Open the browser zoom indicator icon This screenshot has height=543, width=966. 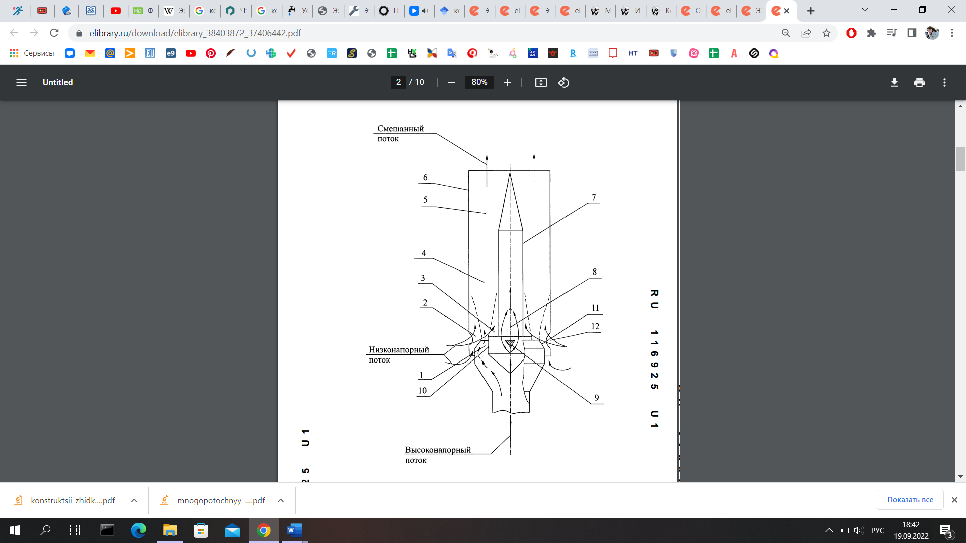coord(786,33)
